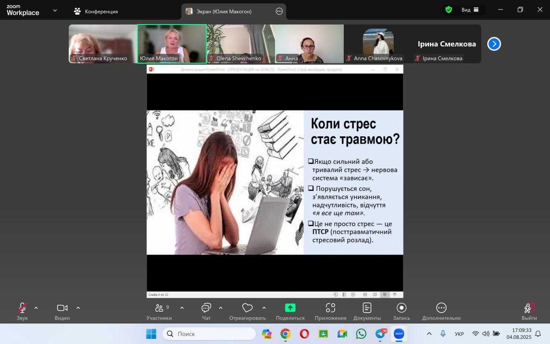Toggle microphone mute with Звук button
This screenshot has width=550, height=344.
point(22,308)
